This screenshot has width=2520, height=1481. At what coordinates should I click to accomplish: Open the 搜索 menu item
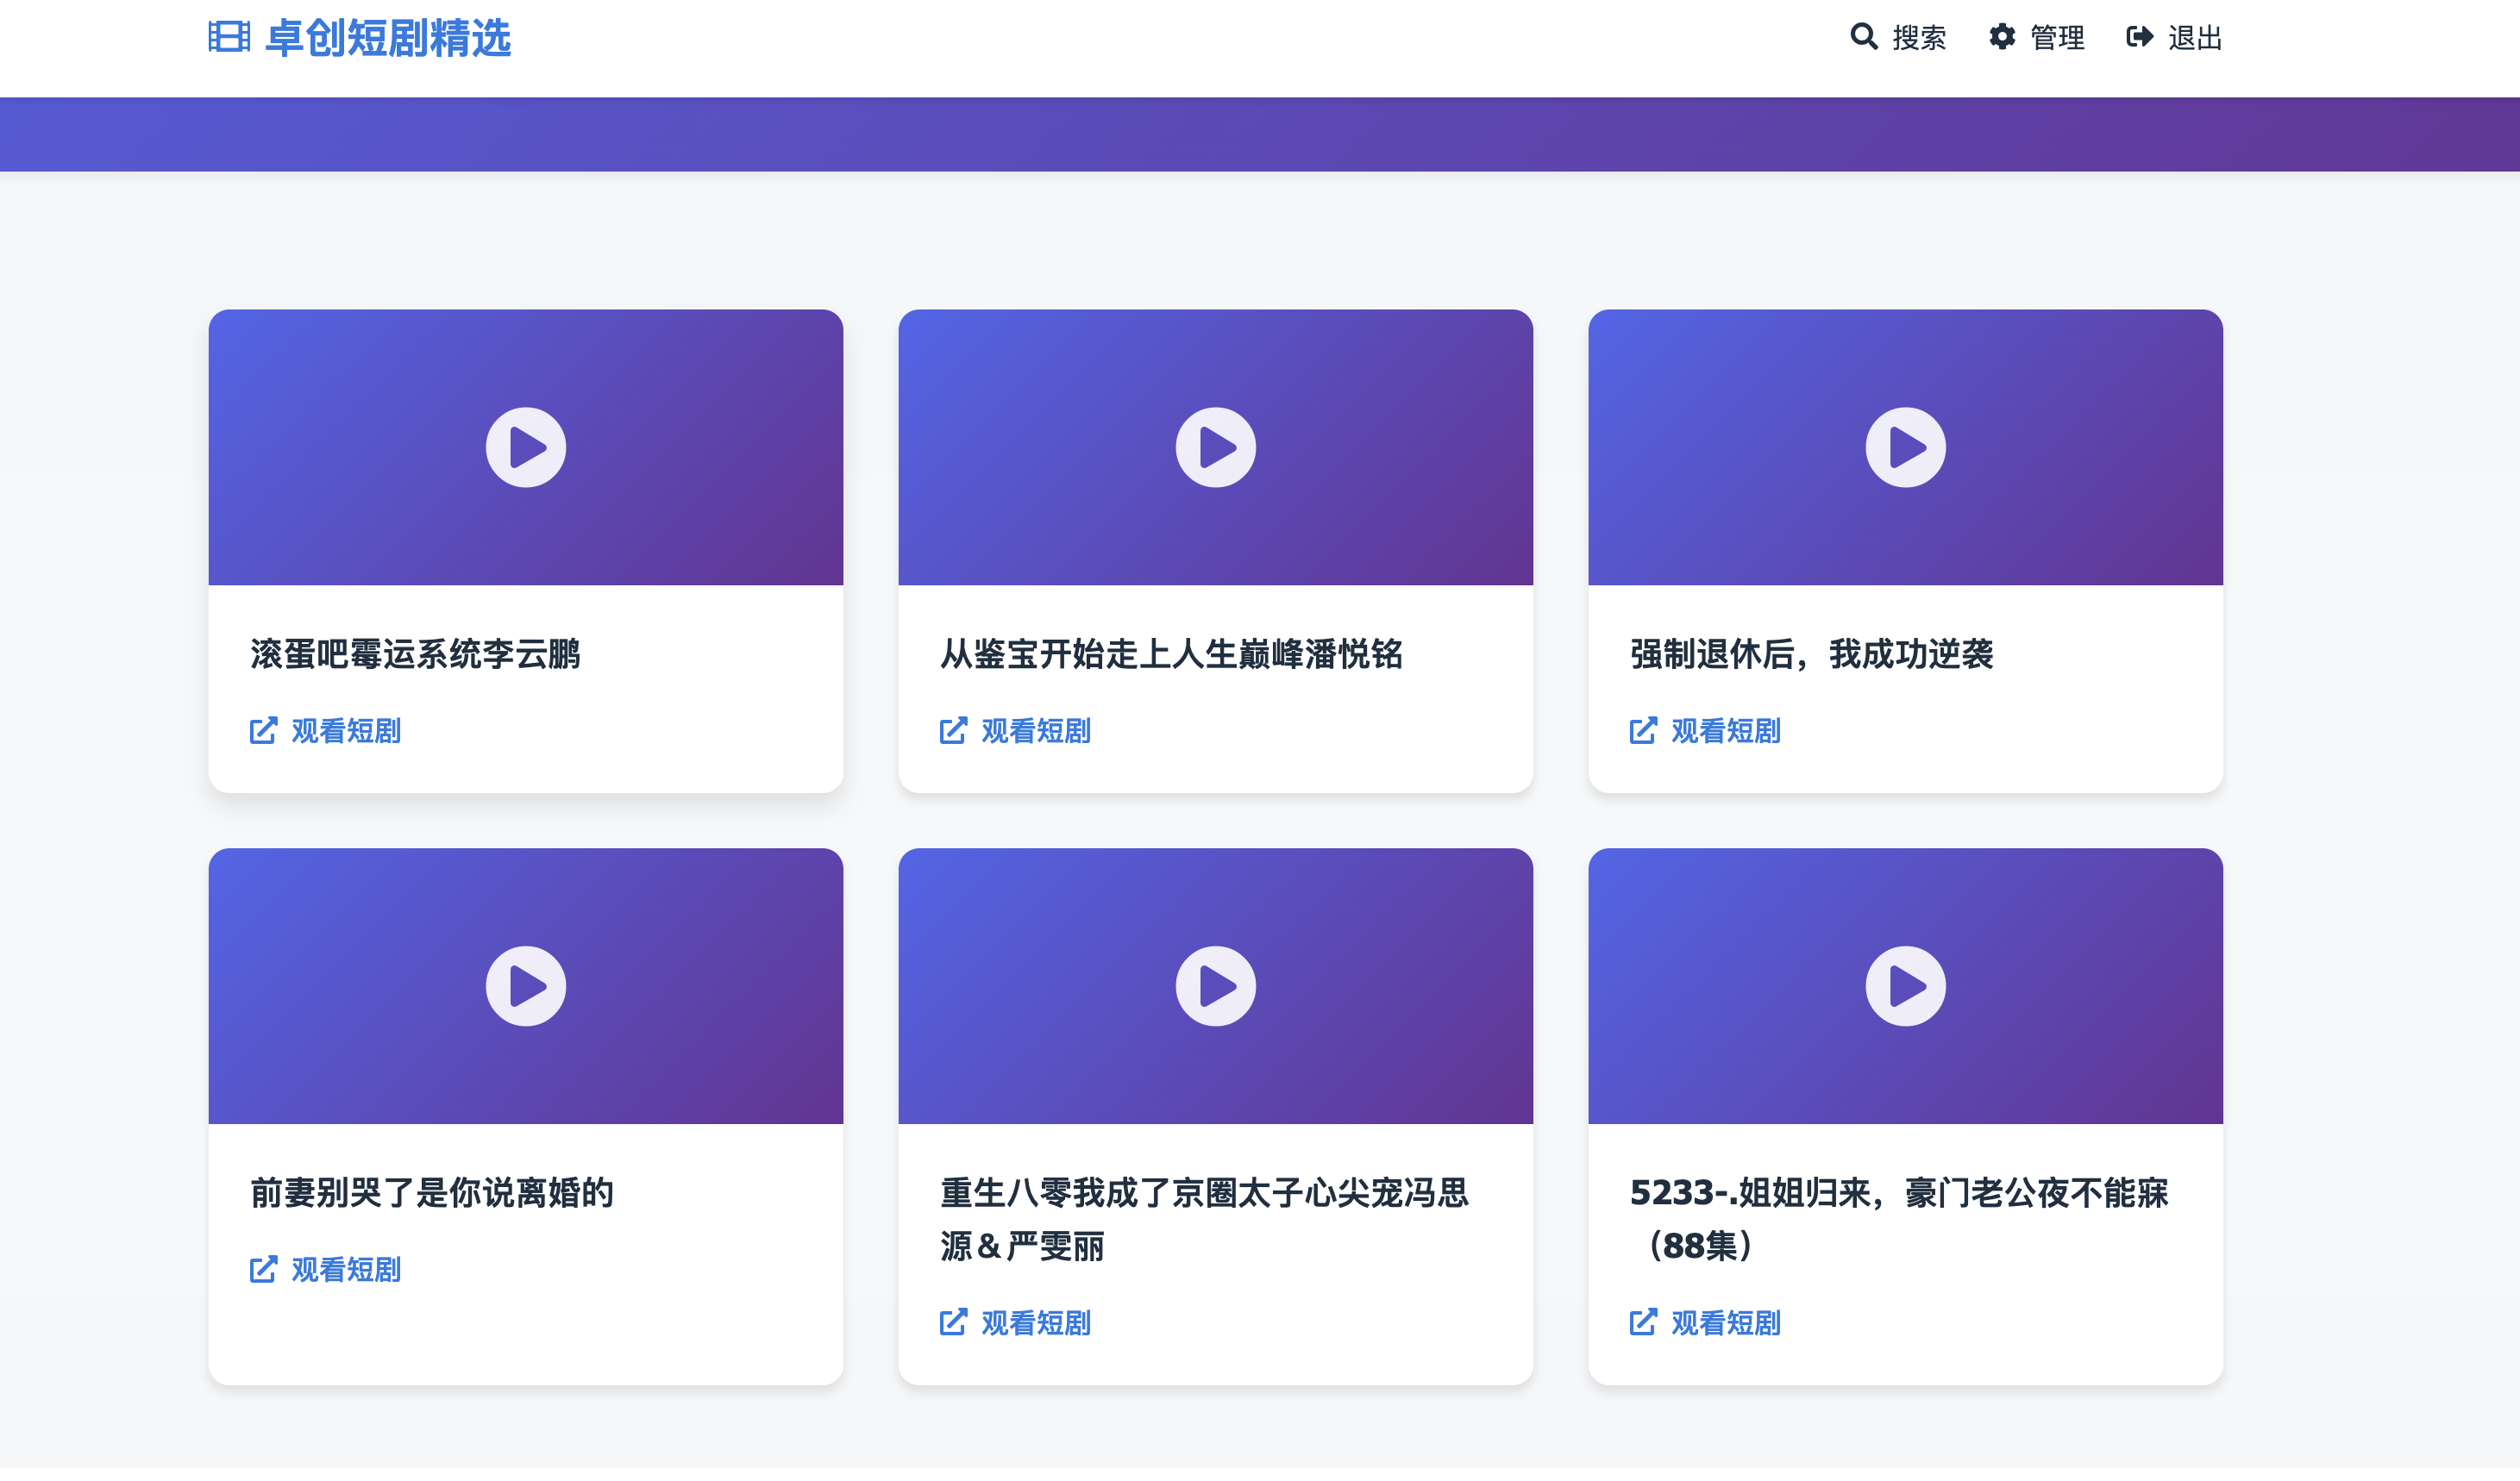tap(1898, 37)
